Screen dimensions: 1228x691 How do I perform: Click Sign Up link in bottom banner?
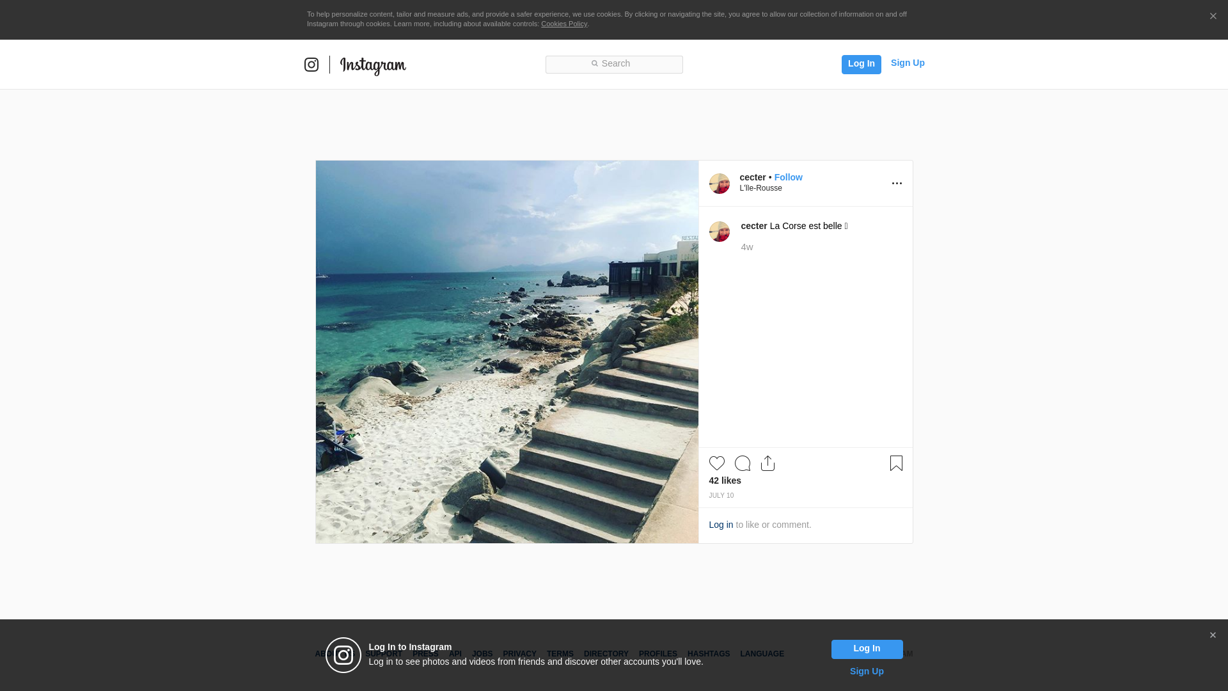click(x=867, y=671)
